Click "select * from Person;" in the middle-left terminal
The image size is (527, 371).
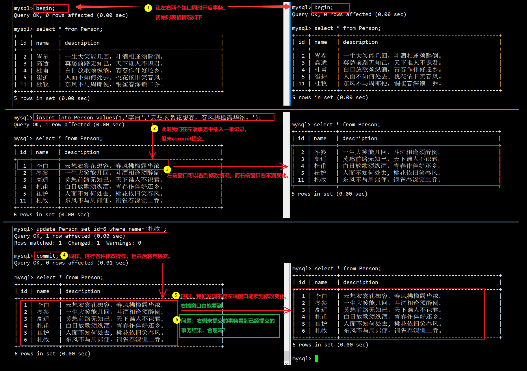[x=69, y=138]
